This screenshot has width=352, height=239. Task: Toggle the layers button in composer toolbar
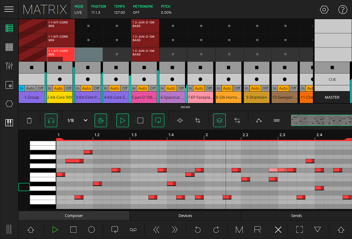pos(219,121)
